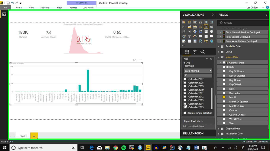Check the Calendar 2011 filter box
Viewport: 270px width, 151px height.
click(185, 93)
